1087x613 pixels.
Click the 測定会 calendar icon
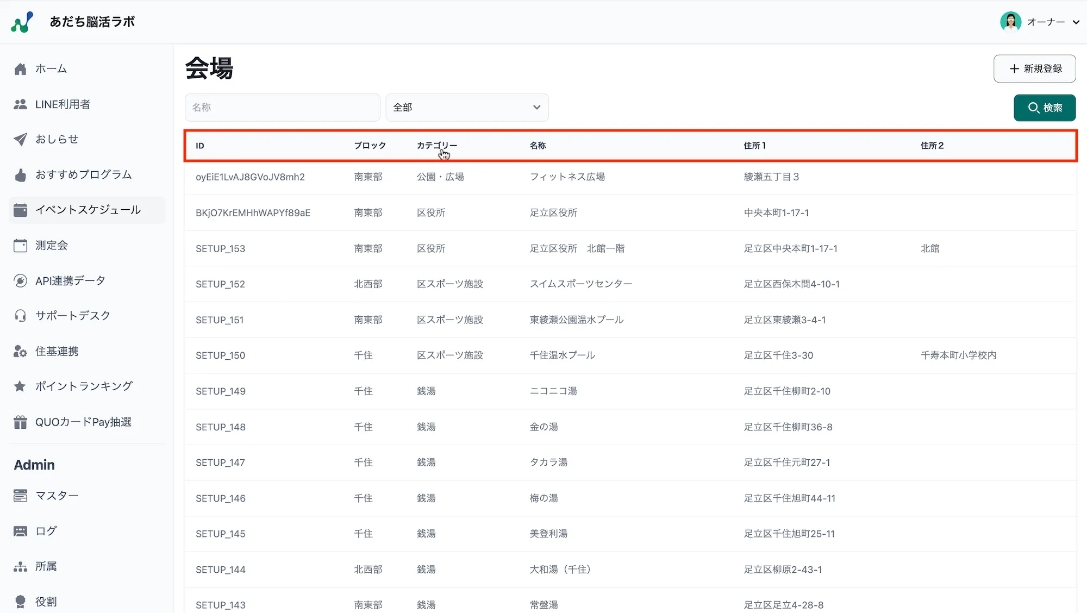click(21, 246)
